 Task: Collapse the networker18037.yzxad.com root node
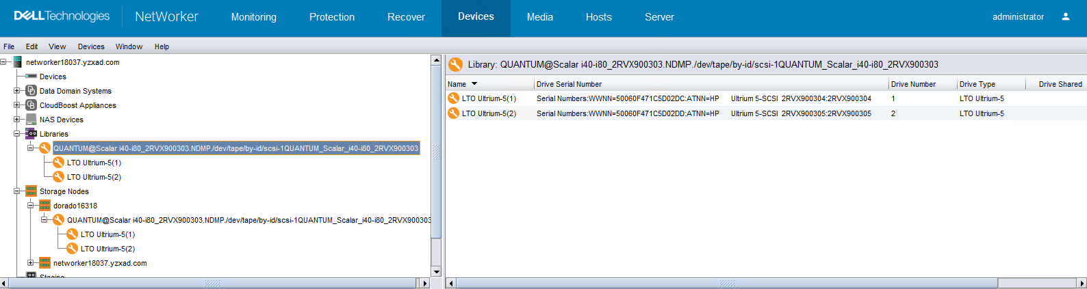pos(3,62)
